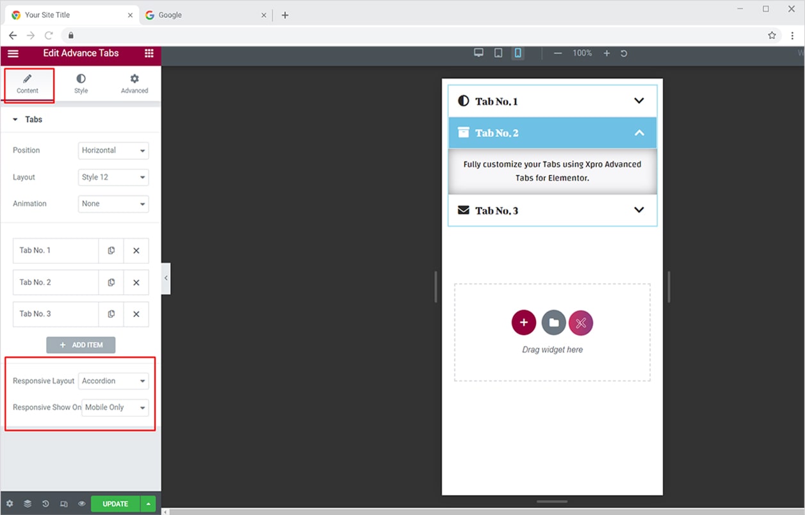This screenshot has width=805, height=515.
Task: Switch to the Style tab
Action: coord(81,84)
